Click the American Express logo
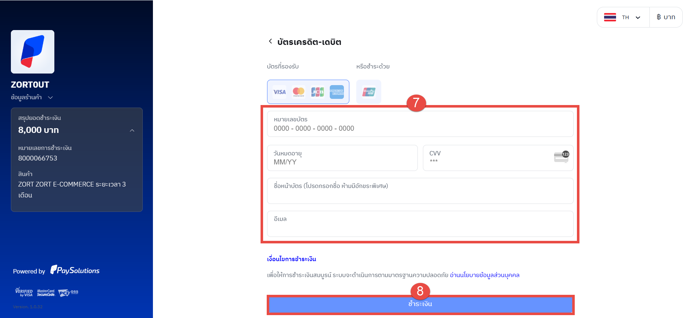 [337, 92]
